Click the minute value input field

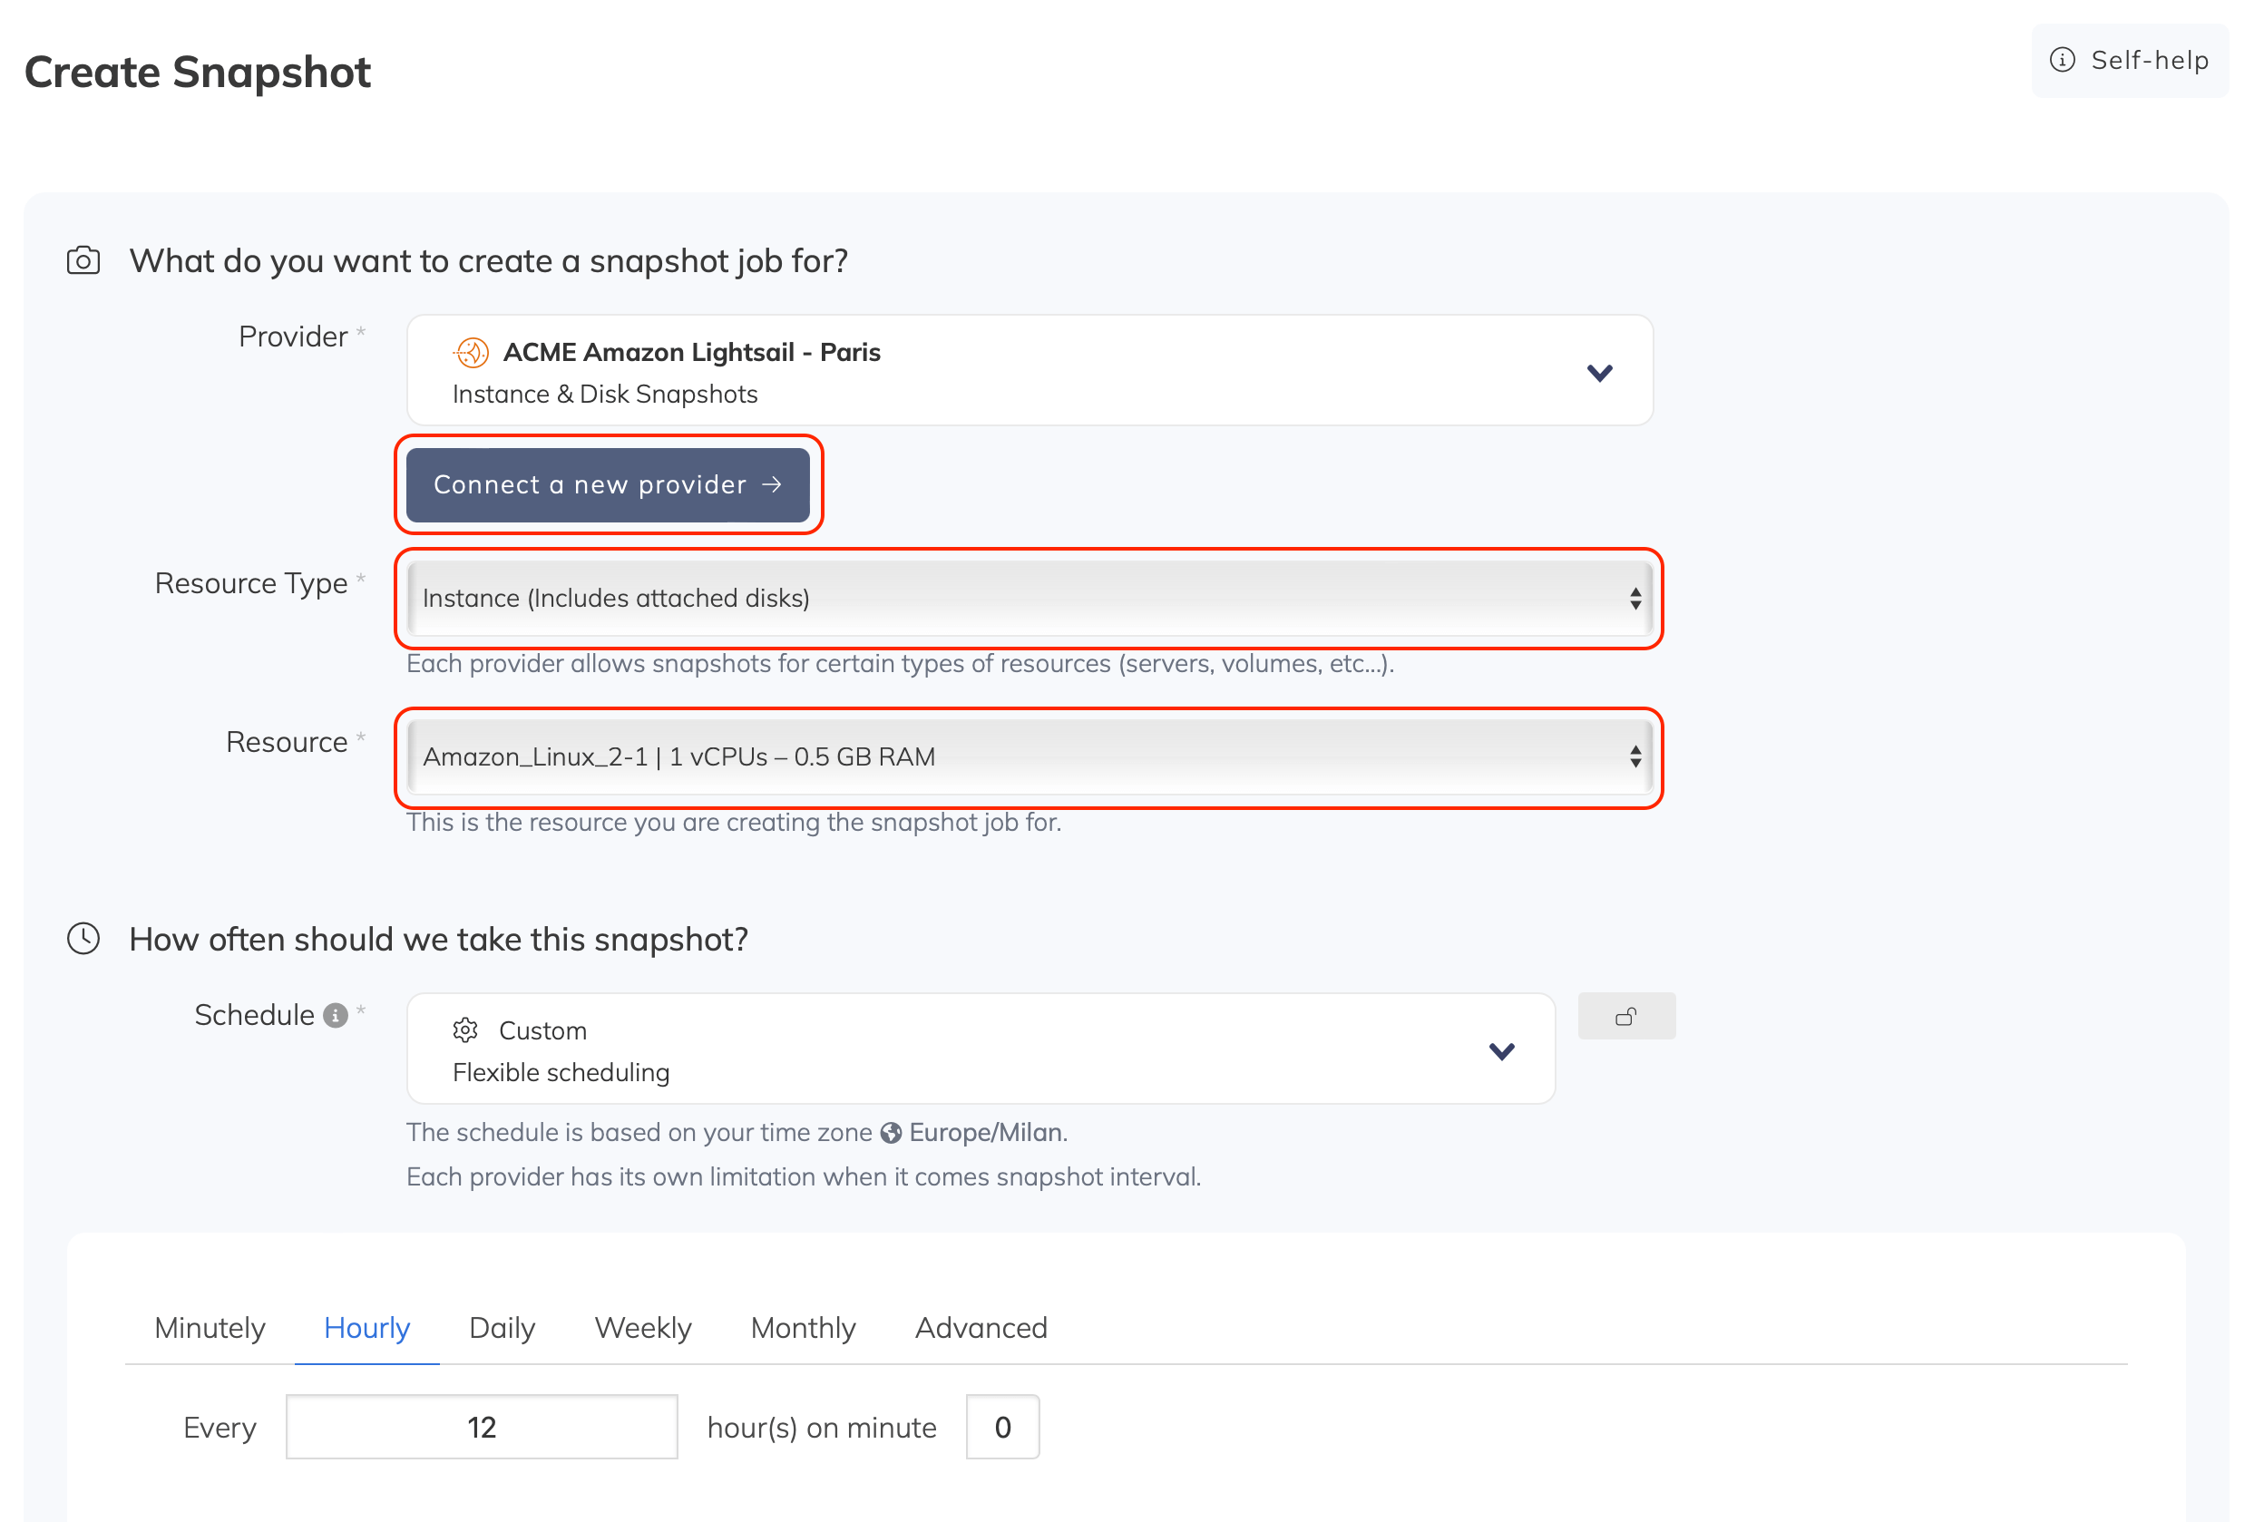coord(1002,1427)
